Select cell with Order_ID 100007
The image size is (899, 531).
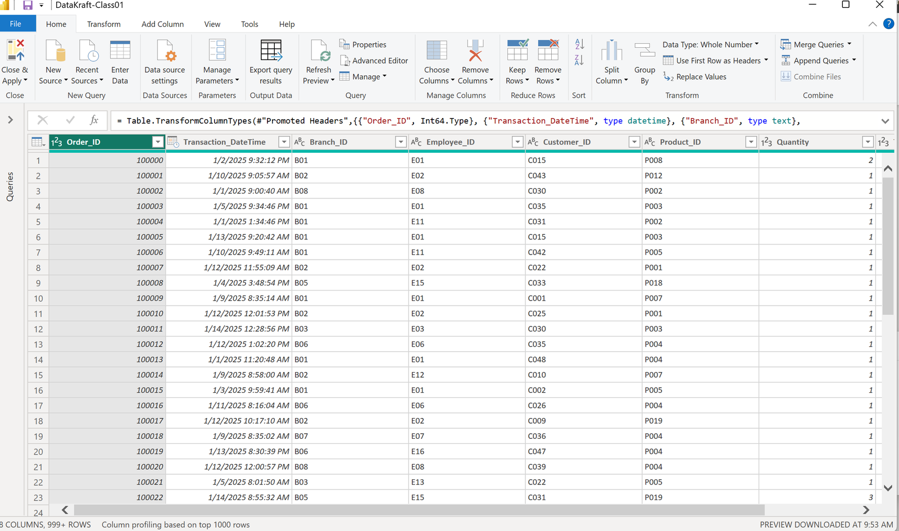click(x=107, y=267)
